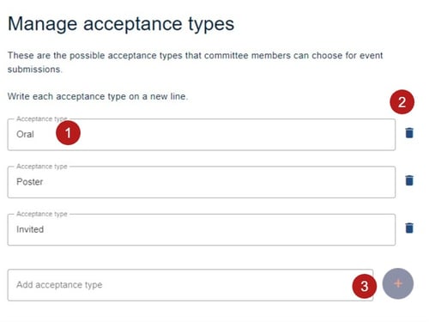Focus the Invited acceptance type field
The image size is (429, 322).
[x=202, y=229]
